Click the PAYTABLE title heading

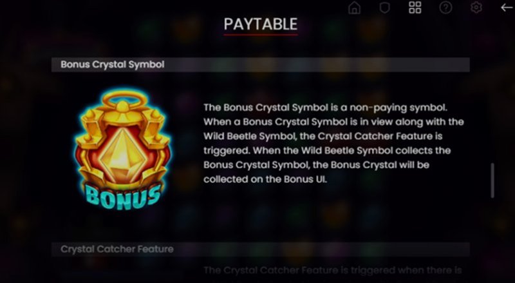(261, 24)
